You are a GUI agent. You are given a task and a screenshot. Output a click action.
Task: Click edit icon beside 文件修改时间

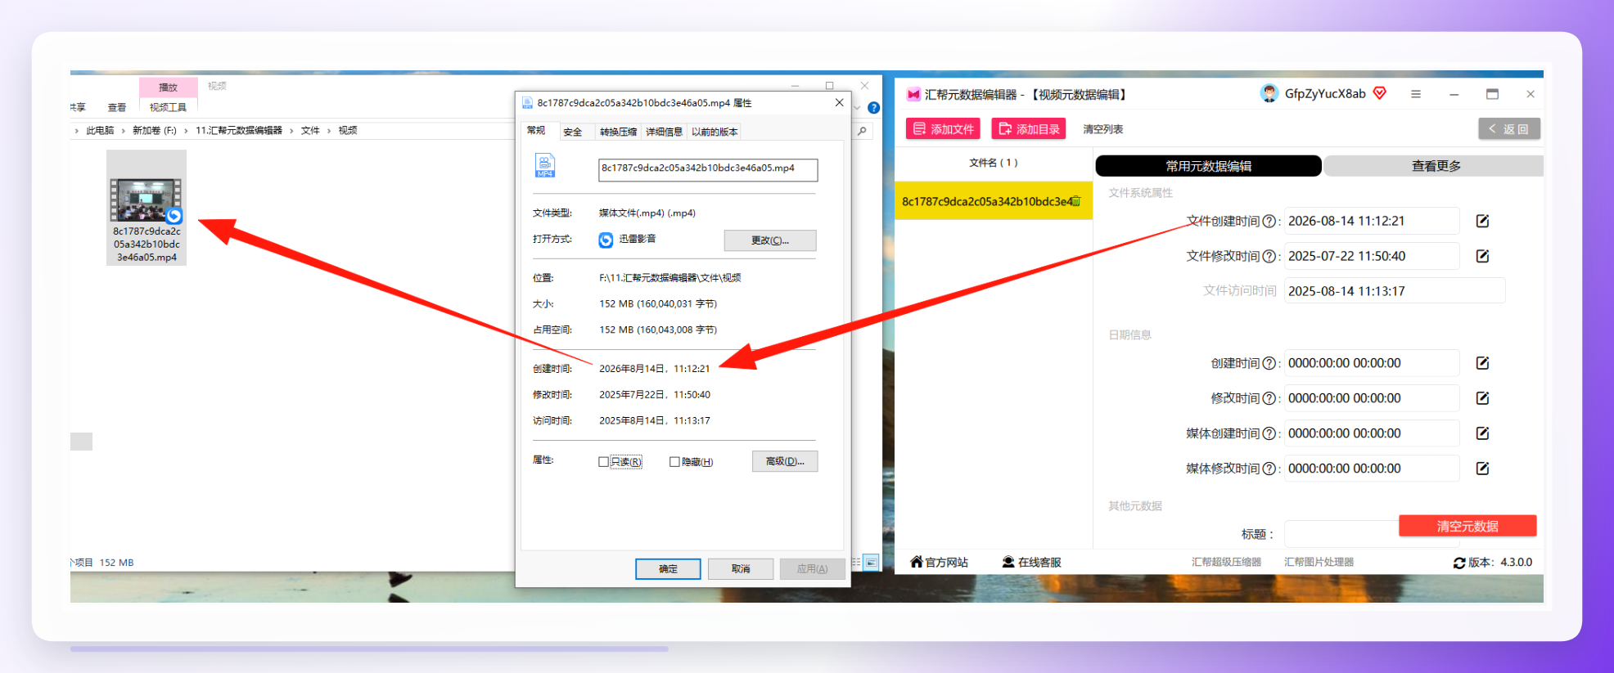coord(1482,256)
